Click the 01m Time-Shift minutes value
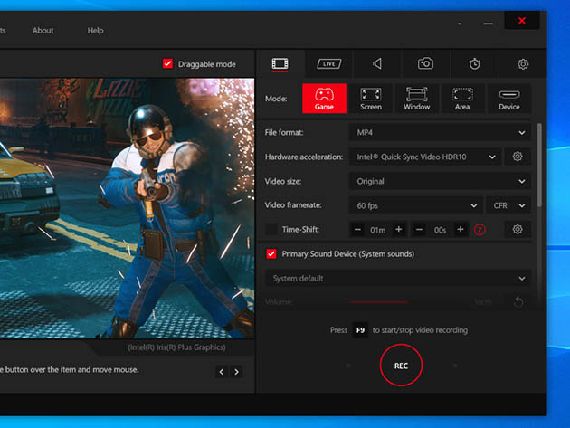570x428 pixels. click(x=377, y=230)
